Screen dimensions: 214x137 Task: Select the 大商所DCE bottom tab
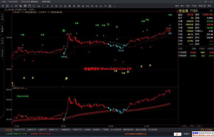point(43,129)
